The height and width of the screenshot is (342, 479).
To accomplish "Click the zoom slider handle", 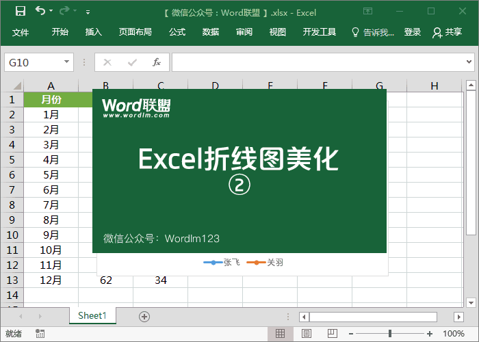I will click(390, 334).
